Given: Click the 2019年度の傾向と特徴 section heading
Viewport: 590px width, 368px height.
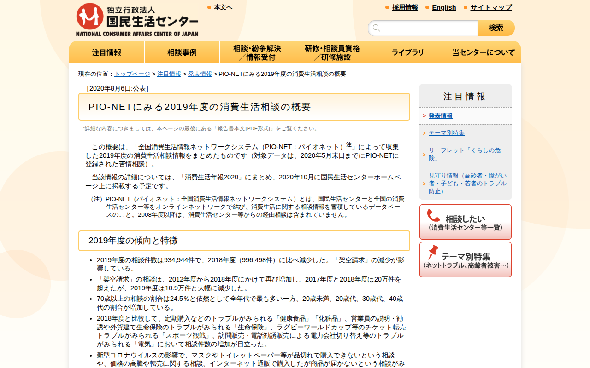Looking at the screenshot, I should [244, 241].
